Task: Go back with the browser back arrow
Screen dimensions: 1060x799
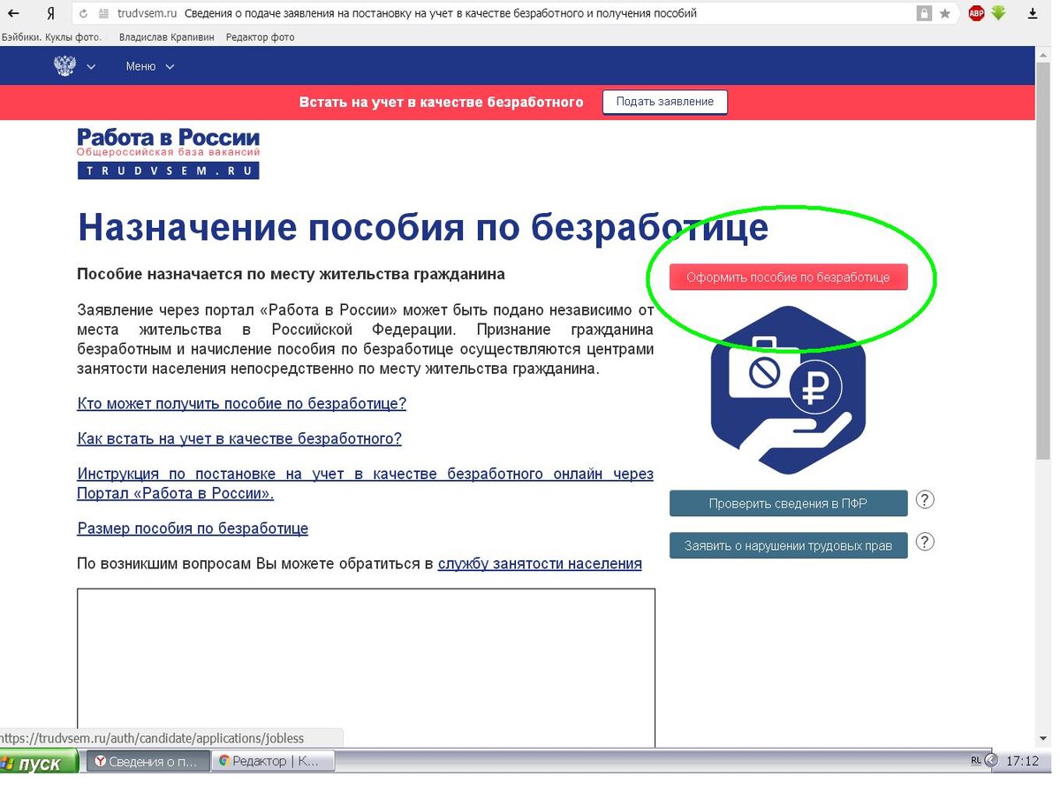Action: tap(13, 13)
